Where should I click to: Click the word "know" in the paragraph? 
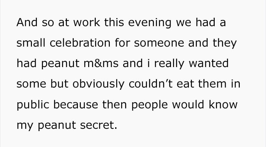tap(223, 104)
